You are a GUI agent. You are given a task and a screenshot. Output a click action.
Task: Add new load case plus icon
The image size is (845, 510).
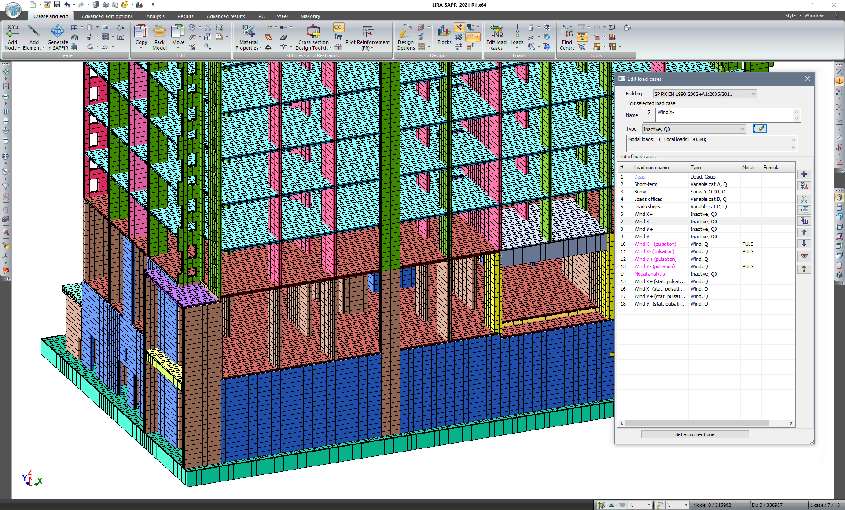pyautogui.click(x=804, y=175)
